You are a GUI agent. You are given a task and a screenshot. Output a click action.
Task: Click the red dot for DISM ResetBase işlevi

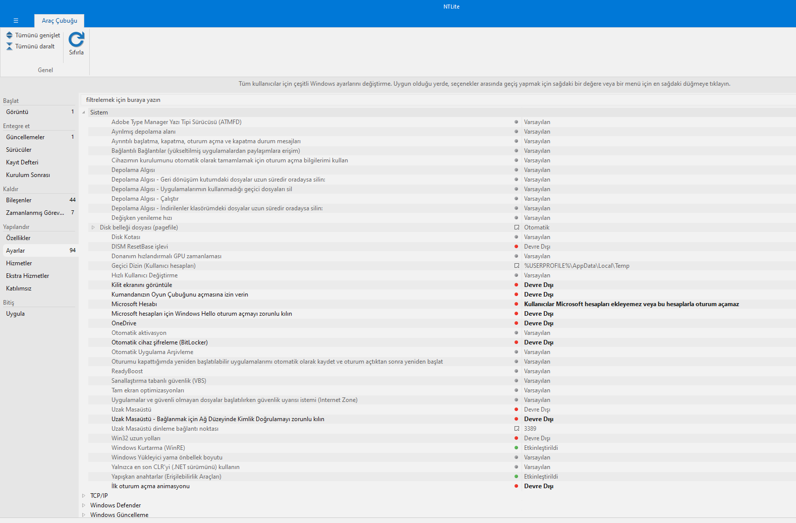point(516,247)
